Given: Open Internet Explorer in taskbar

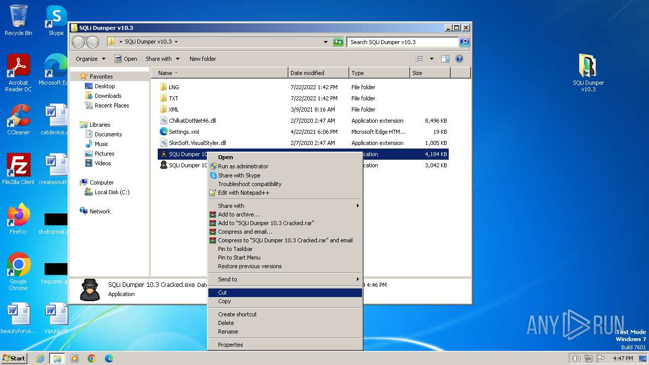Looking at the screenshot, I should [x=40, y=358].
